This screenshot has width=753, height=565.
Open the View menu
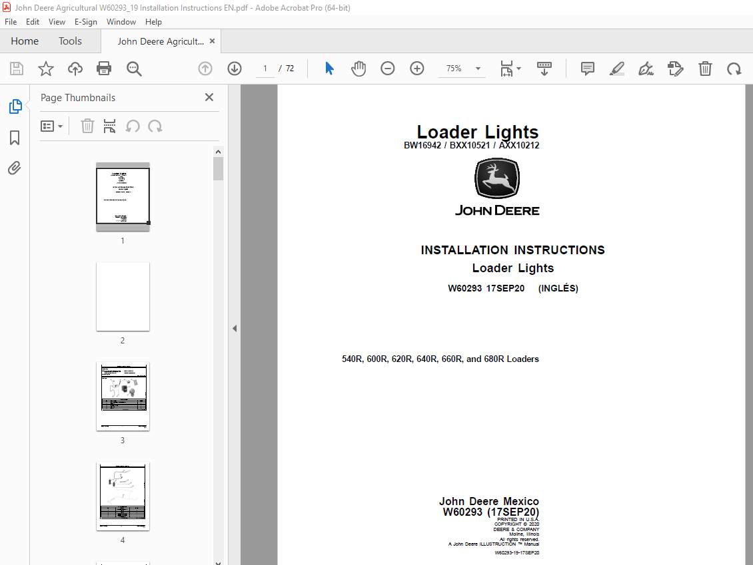click(x=57, y=21)
